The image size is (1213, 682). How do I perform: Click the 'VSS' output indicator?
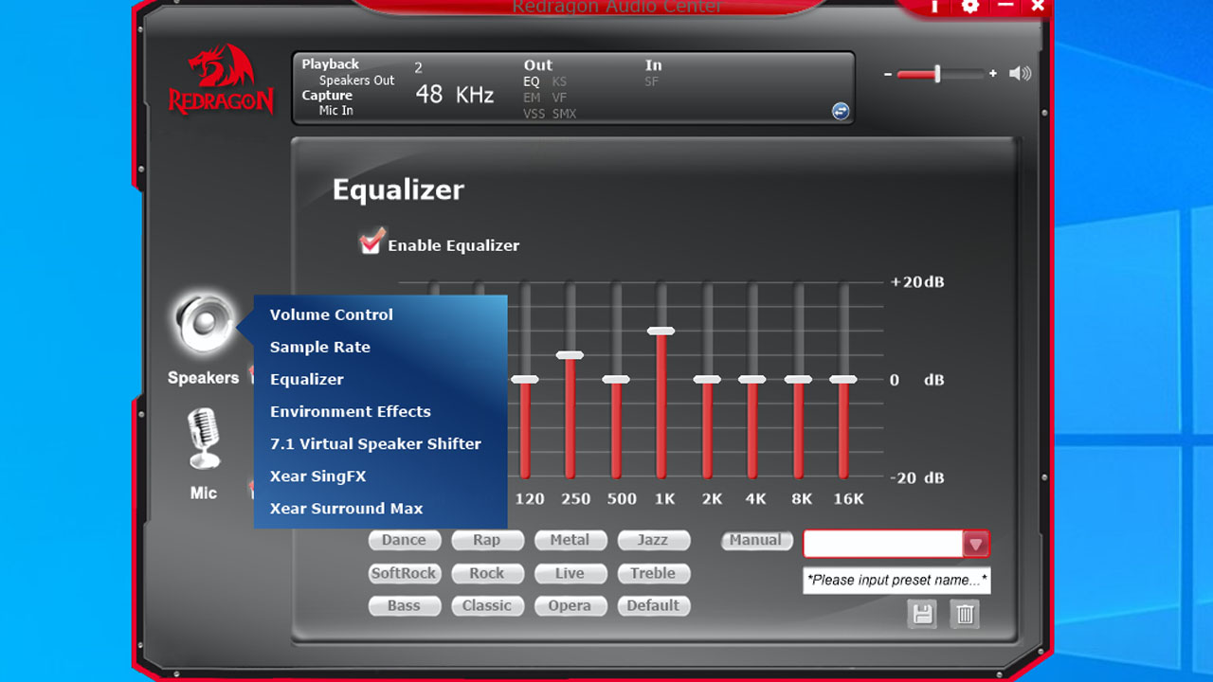534,114
